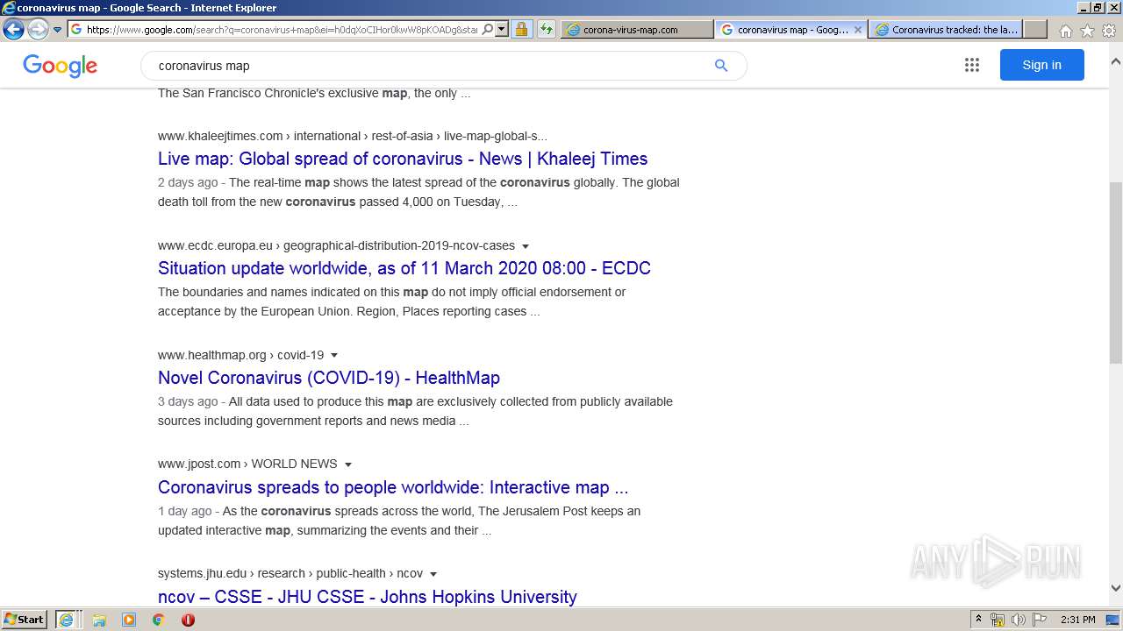Viewport: 1123px width, 631px height.
Task: Click the Google logo
Action: [60, 66]
